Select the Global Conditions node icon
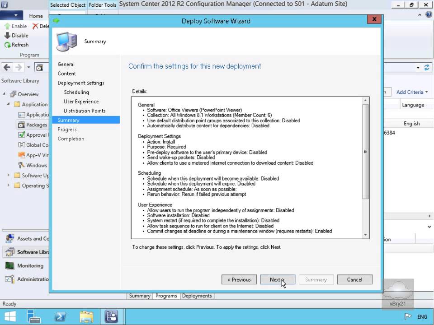This screenshot has width=434, height=325. pyautogui.click(x=21, y=145)
